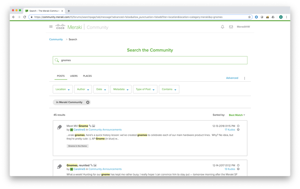Give kudos to the Meet MV Gnome post
300x189 pixels.
coord(238,130)
